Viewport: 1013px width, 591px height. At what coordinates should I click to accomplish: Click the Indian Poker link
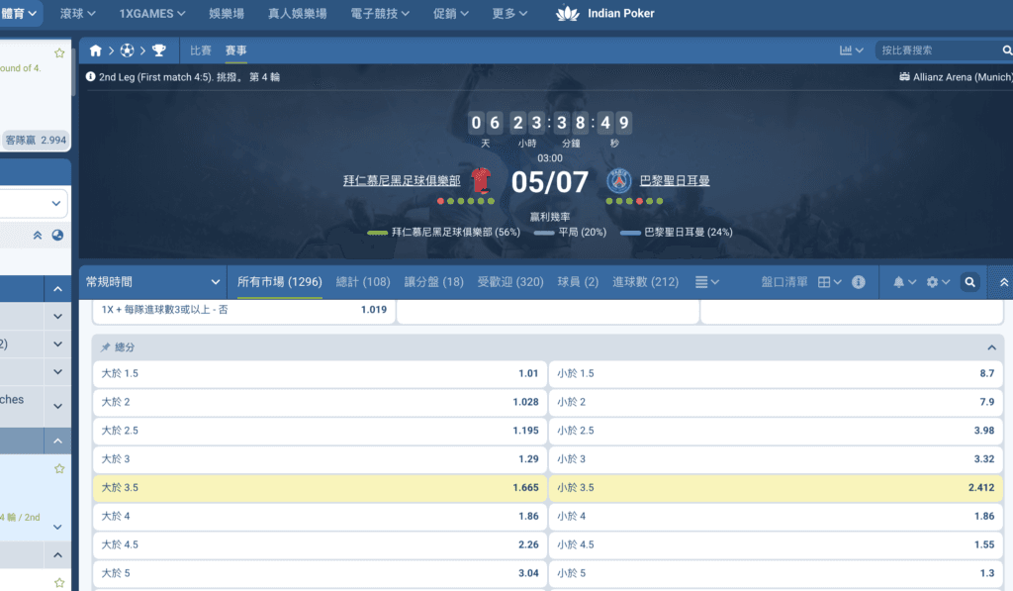click(620, 14)
